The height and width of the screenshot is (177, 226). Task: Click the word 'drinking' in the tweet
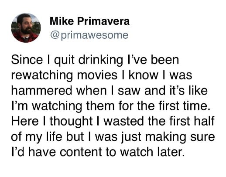[x=101, y=60]
